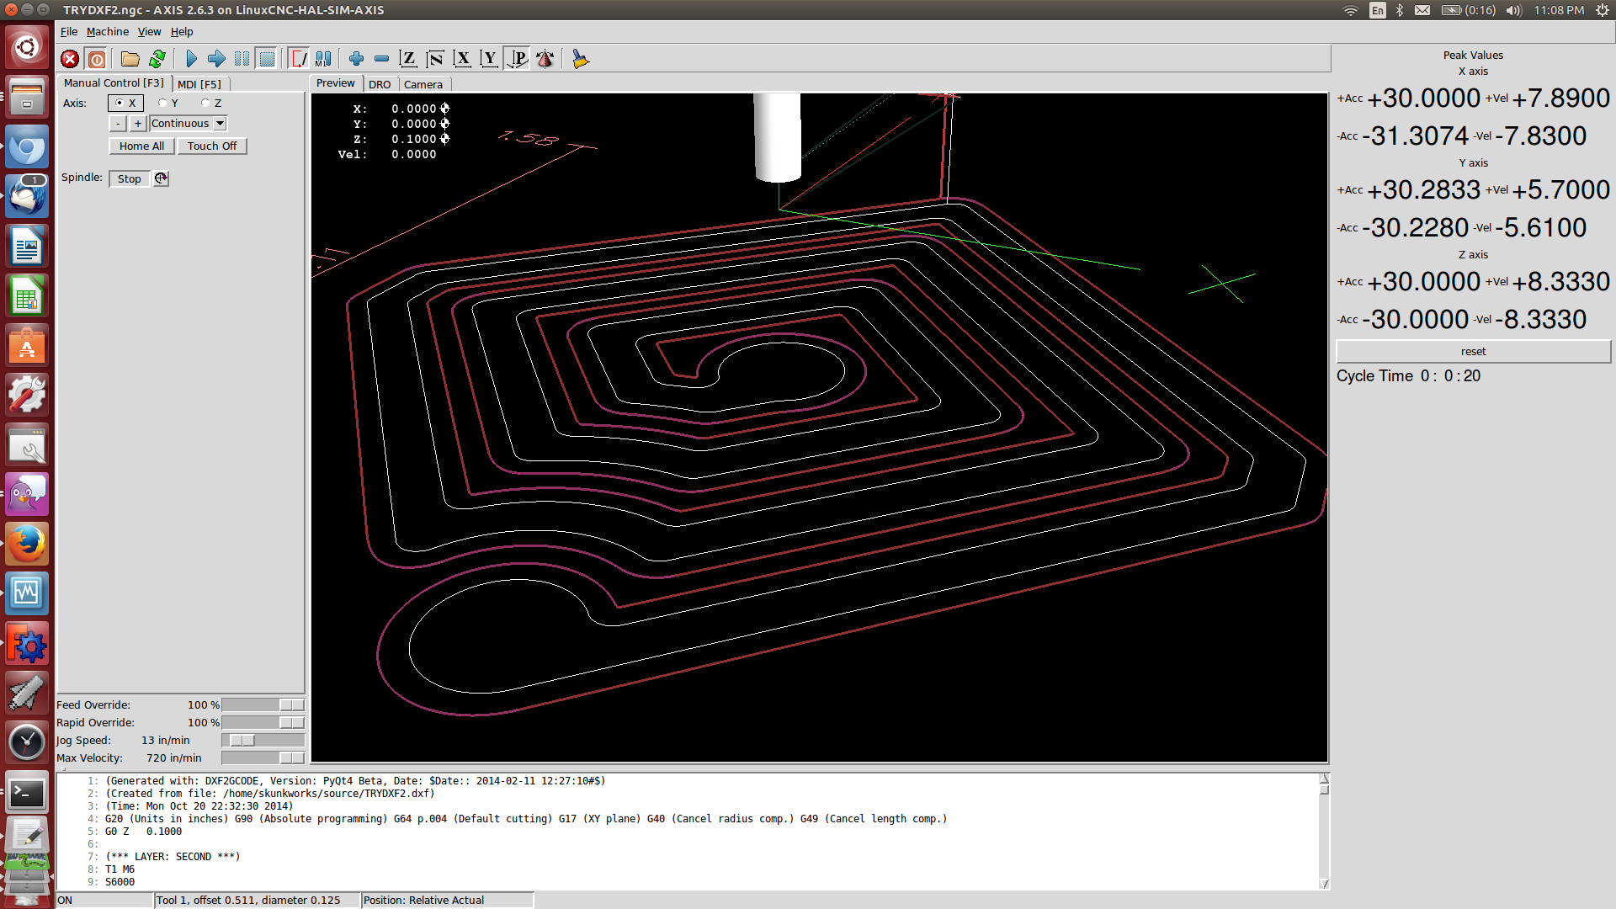This screenshot has height=909, width=1616.
Task: Switch to rotated Z view
Action: 435,59
